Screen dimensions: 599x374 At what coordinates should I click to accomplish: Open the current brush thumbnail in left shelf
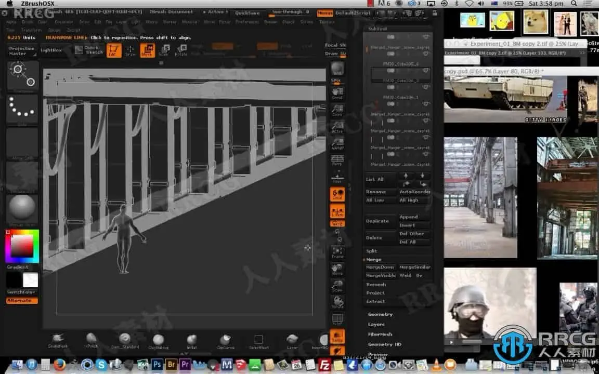click(22, 76)
